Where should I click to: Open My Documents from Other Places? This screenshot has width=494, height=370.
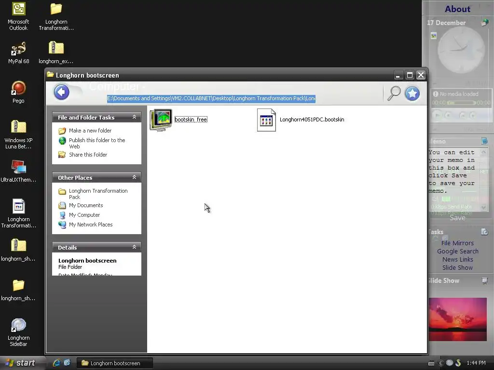pyautogui.click(x=86, y=205)
